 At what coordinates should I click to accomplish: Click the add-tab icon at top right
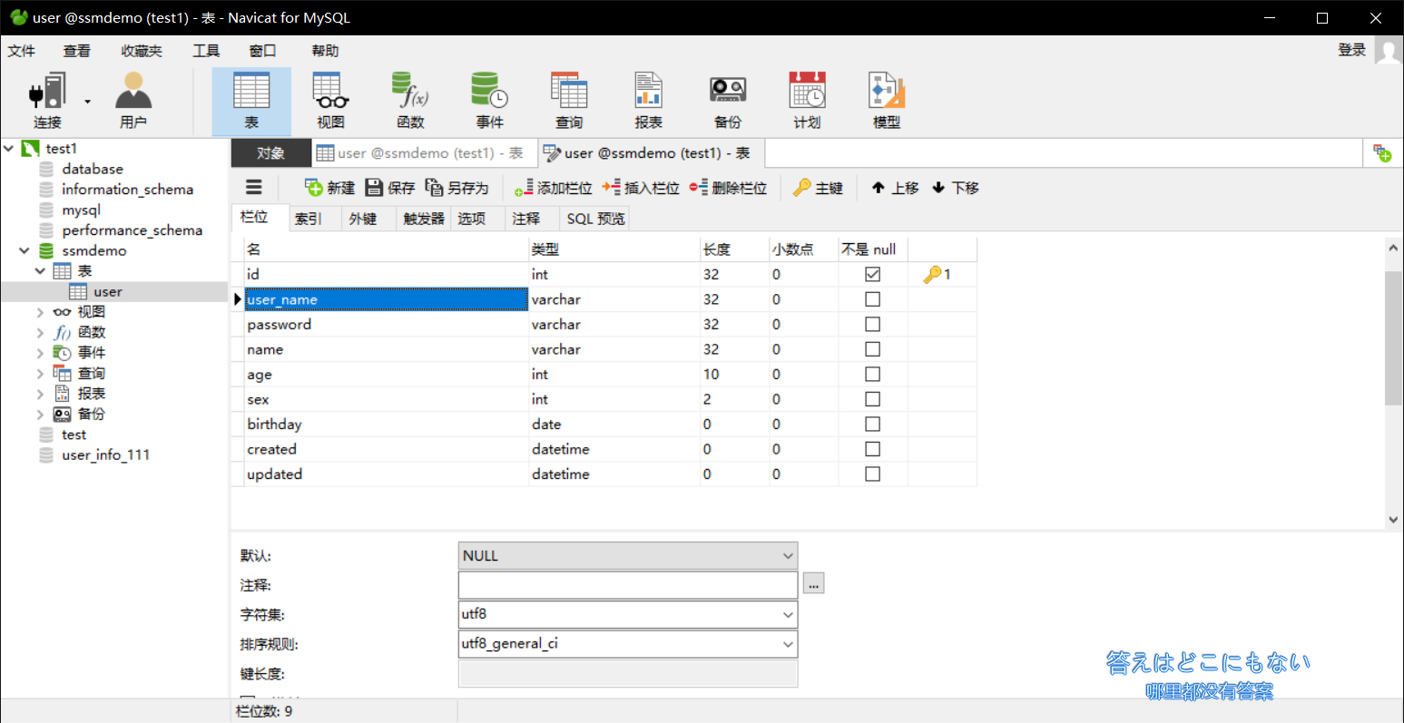1382,153
